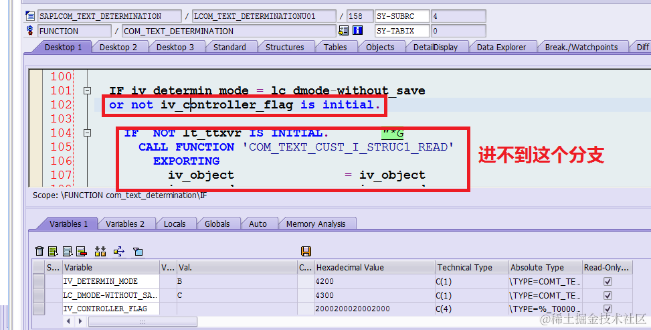Open the Break./Watchpoints tab

point(581,47)
